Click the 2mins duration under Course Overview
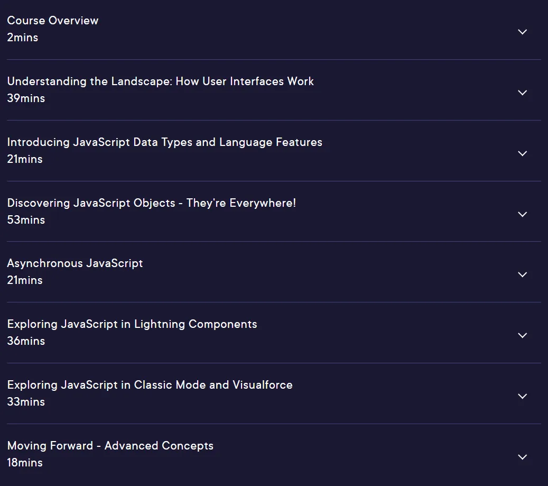 coord(23,38)
